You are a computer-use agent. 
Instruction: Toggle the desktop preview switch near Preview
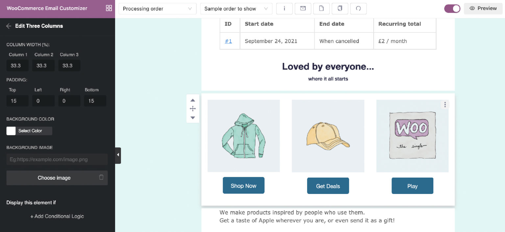[452, 9]
